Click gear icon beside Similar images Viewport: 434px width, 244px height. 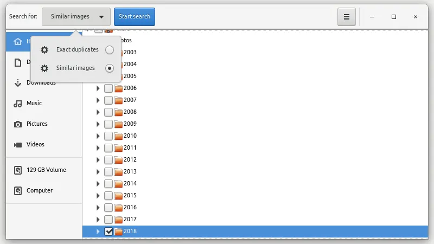pos(44,68)
